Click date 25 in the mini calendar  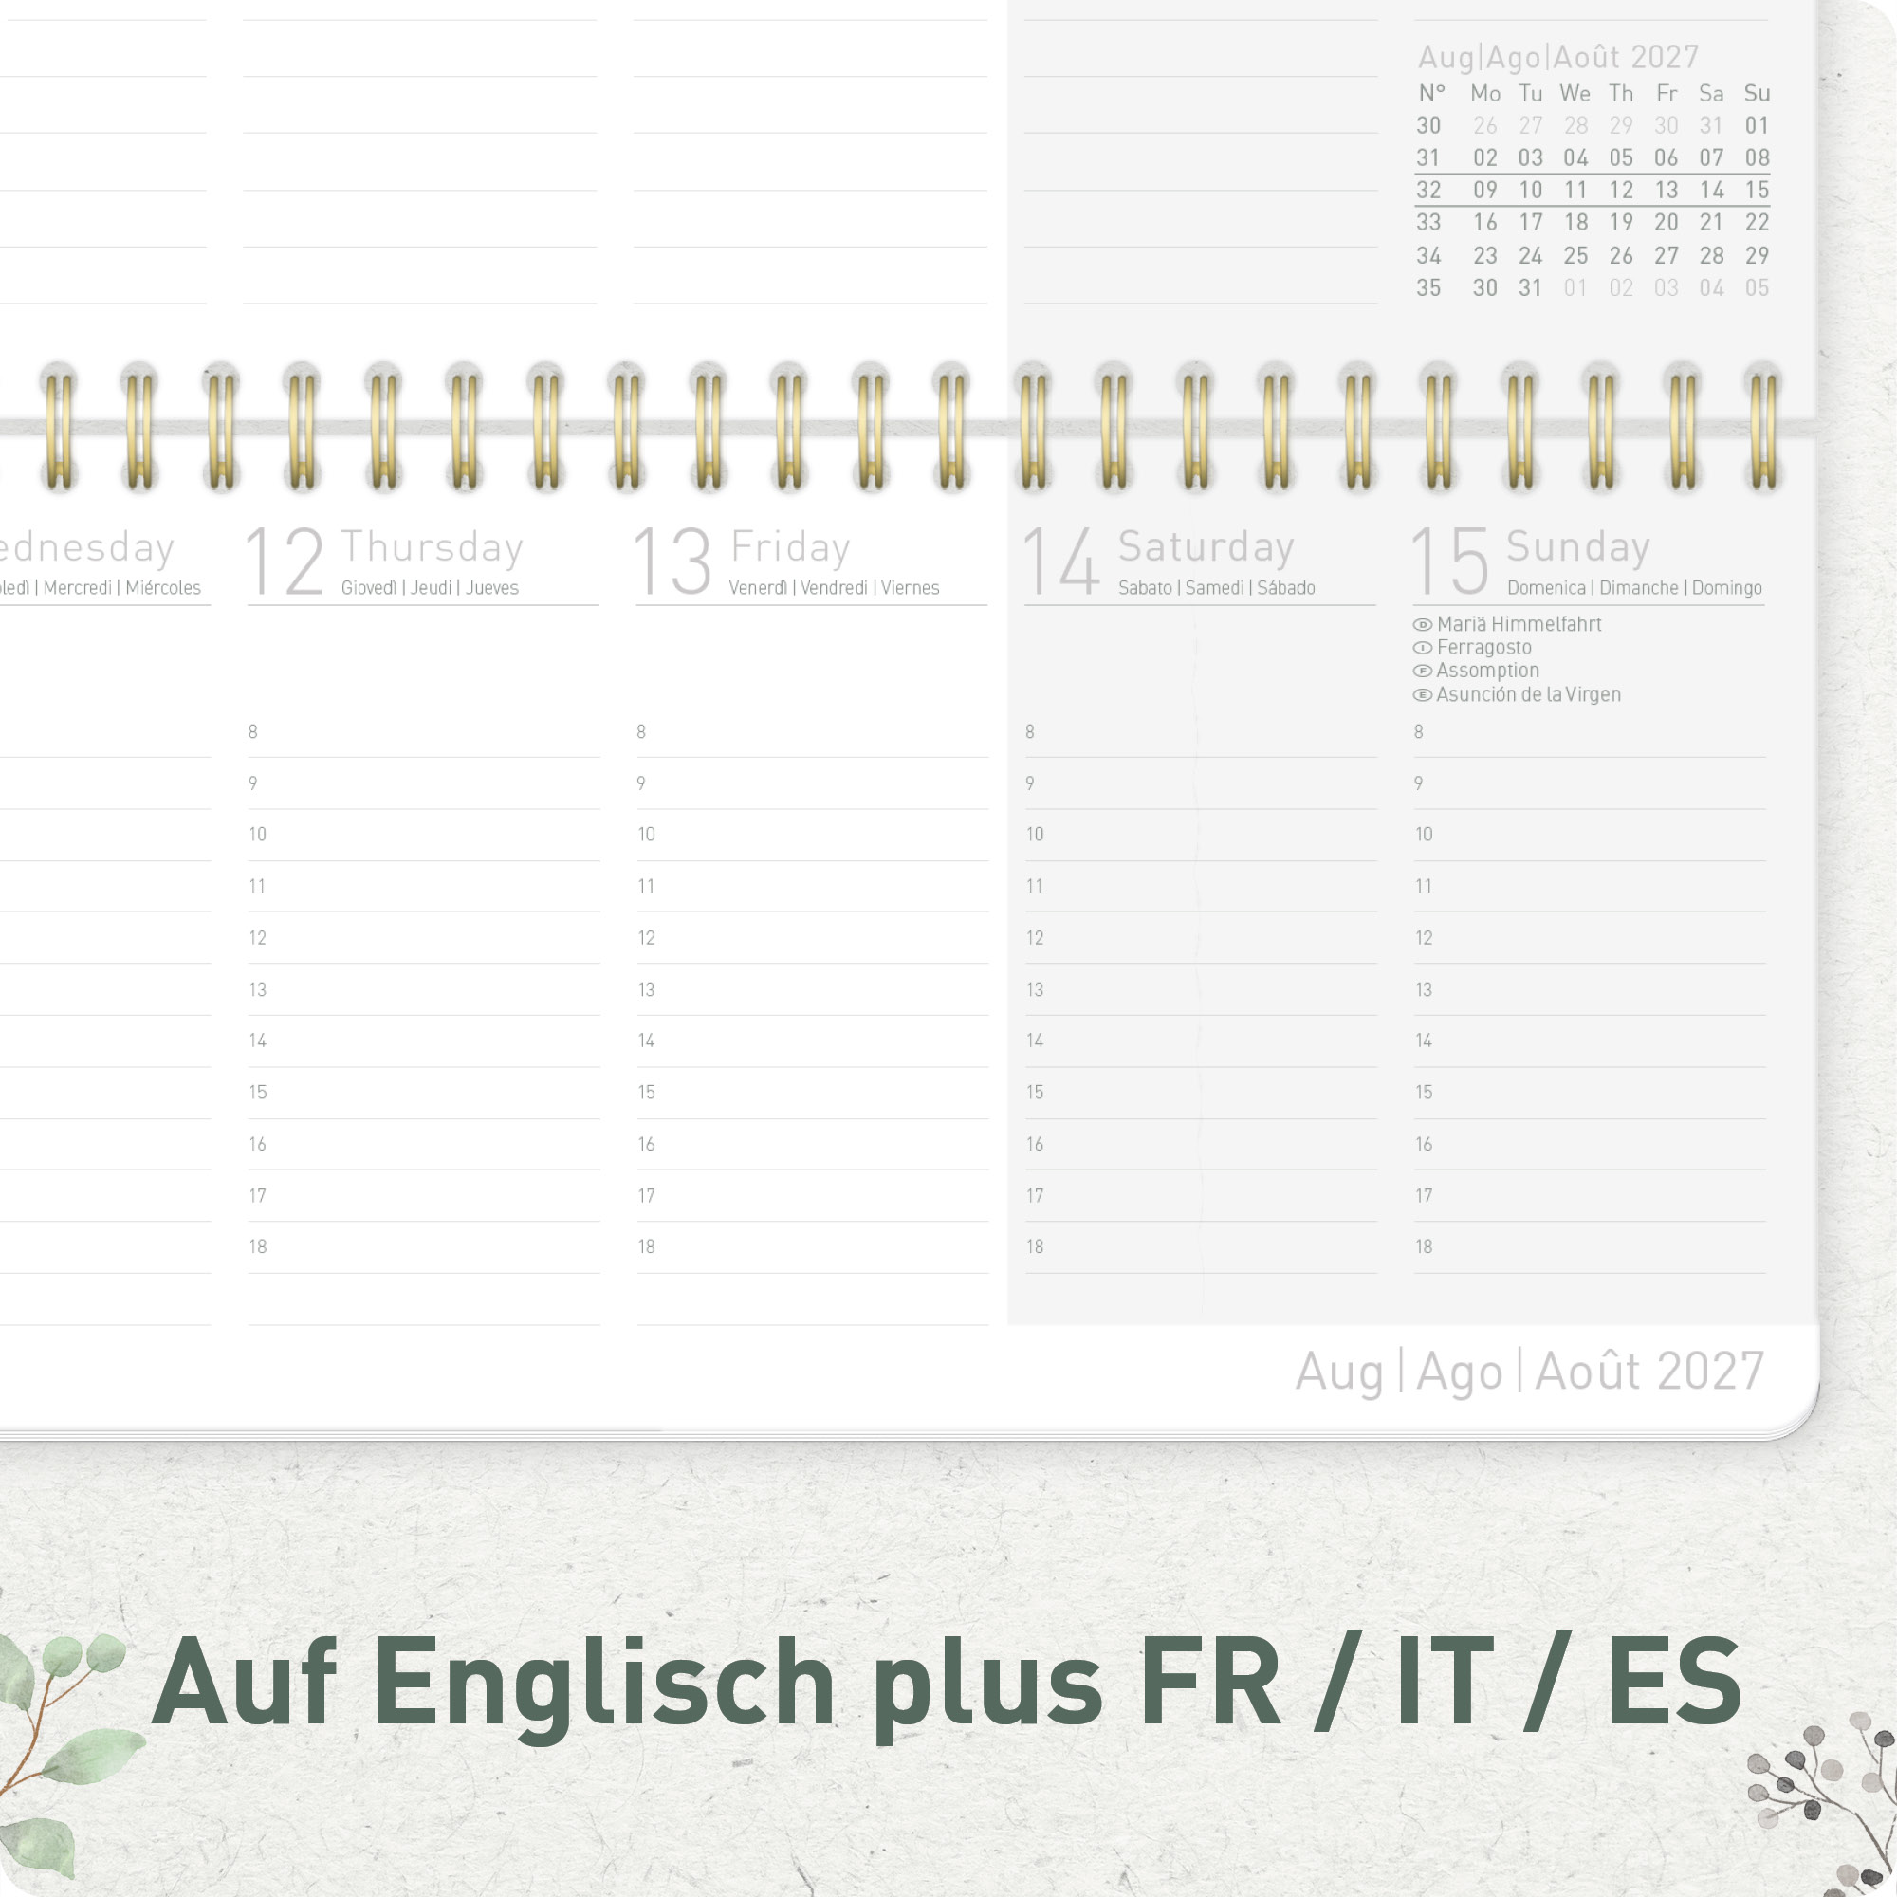pyautogui.click(x=1575, y=256)
